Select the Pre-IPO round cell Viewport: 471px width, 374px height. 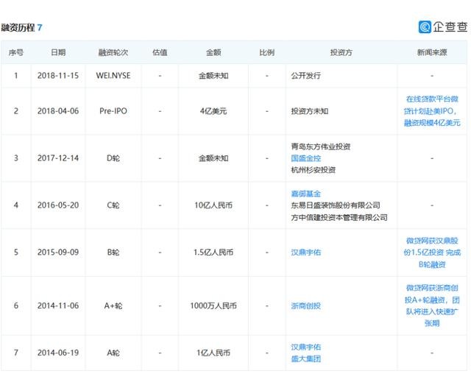(x=113, y=111)
